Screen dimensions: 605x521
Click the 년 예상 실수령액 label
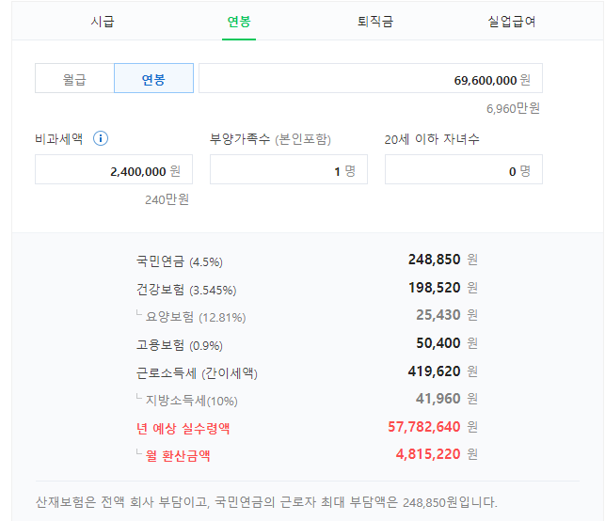pyautogui.click(x=183, y=429)
